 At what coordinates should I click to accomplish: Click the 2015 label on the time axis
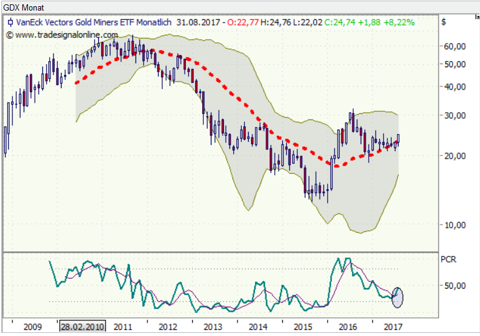(x=303, y=327)
